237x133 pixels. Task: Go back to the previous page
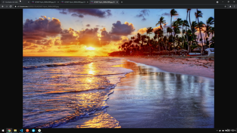[3, 7]
